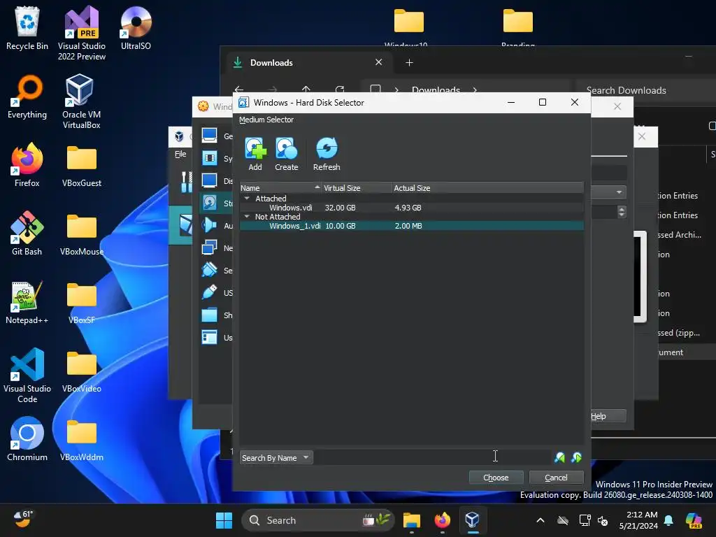Open Copilot Preview icon in taskbar
716x537 pixels.
[694, 520]
